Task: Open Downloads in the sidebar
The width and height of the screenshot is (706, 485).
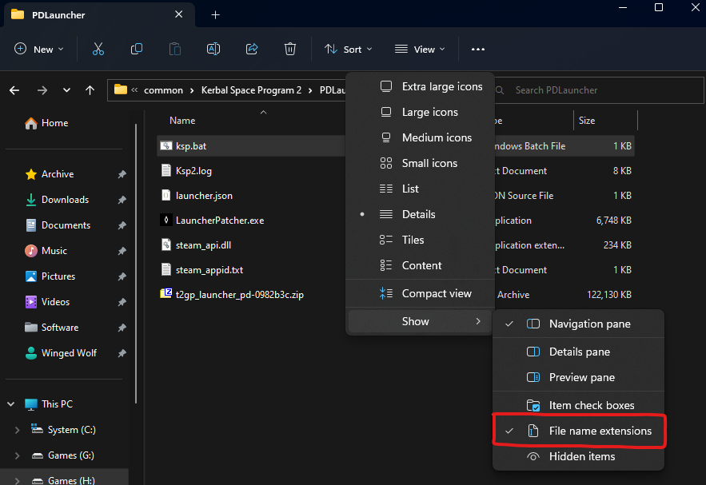Action: (65, 200)
